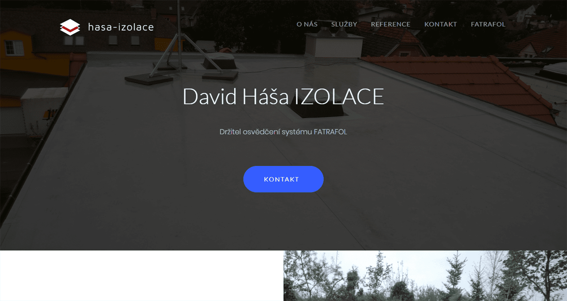Open the O NÁS menu item
Screen dimensions: 567x301
[307, 24]
